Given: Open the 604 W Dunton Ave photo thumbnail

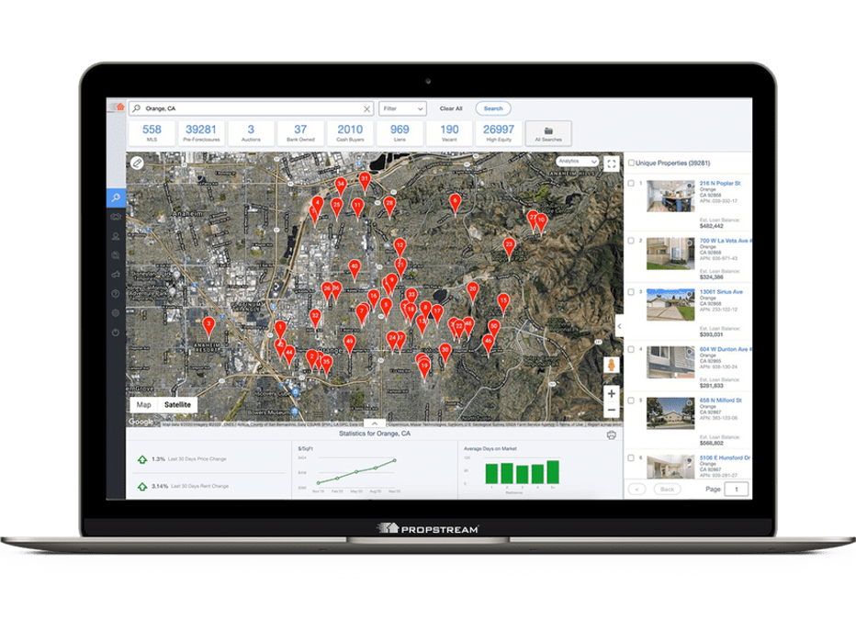Looking at the screenshot, I should pos(670,362).
